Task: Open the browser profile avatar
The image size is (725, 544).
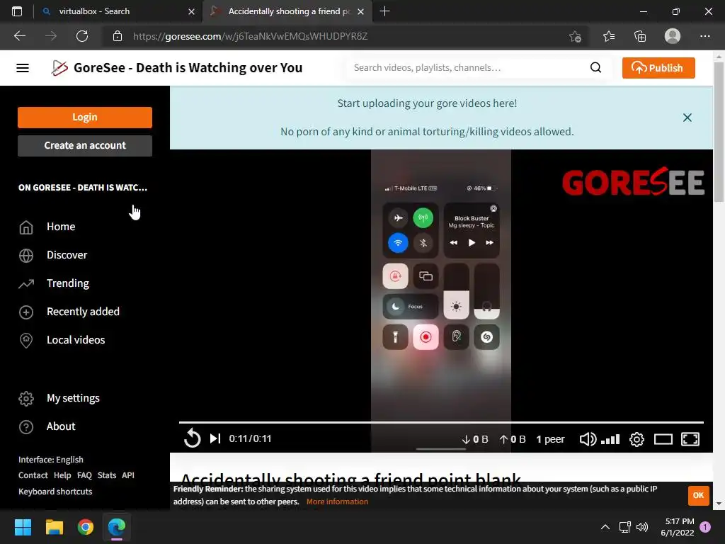Action: click(673, 36)
